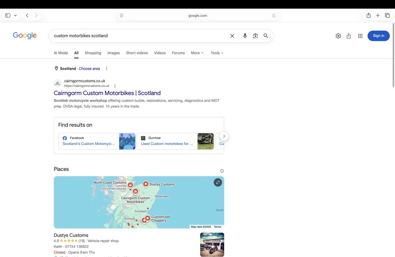Open the Google share icon
The height and width of the screenshot is (257, 395).
click(x=349, y=36)
